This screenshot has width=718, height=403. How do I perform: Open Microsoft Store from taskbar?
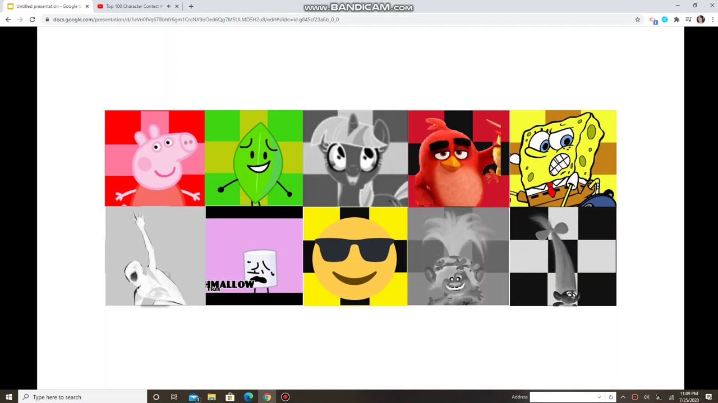(230, 397)
